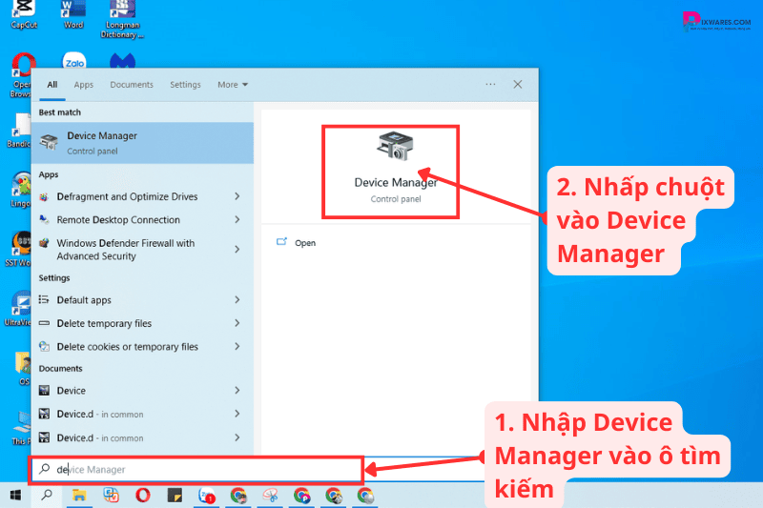This screenshot has height=508, width=763.
Task: Launch Word from the desktop
Action: pos(73,11)
